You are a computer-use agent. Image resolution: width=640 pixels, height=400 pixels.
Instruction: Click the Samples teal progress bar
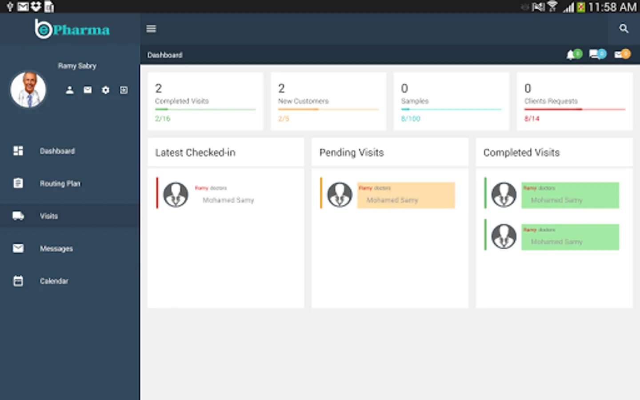452,109
